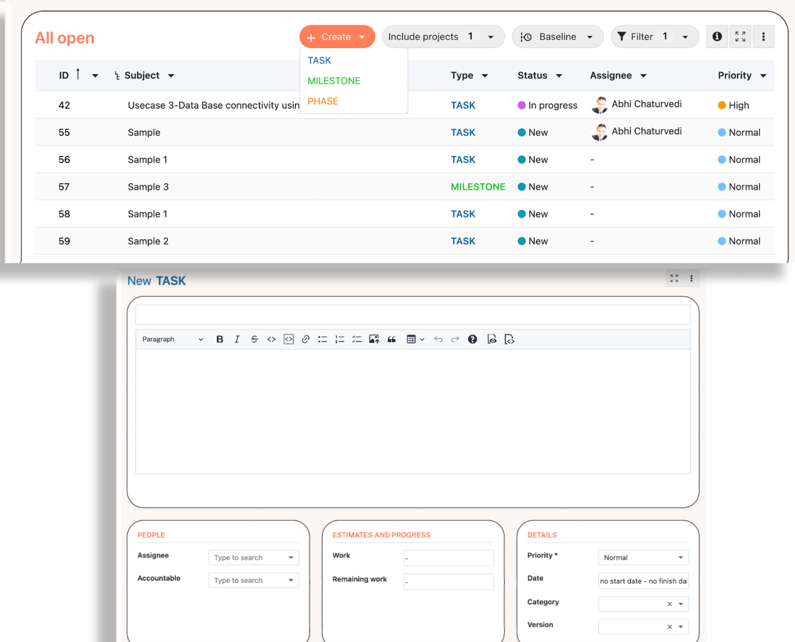This screenshot has width=795, height=642.
Task: Open more options menu of list
Action: [764, 36]
